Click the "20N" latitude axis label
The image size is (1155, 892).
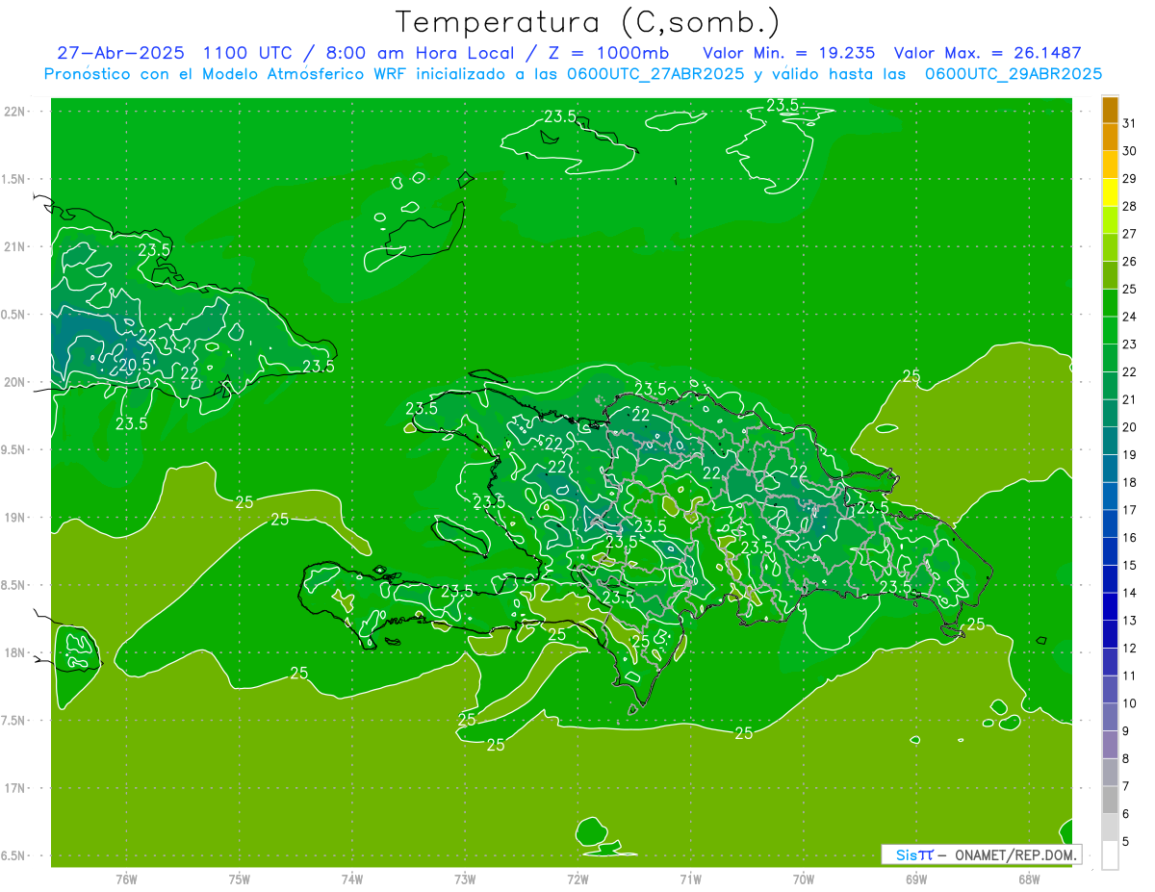(x=13, y=382)
